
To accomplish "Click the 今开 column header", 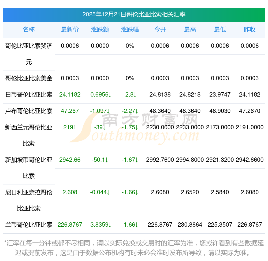I will tap(160, 30).
